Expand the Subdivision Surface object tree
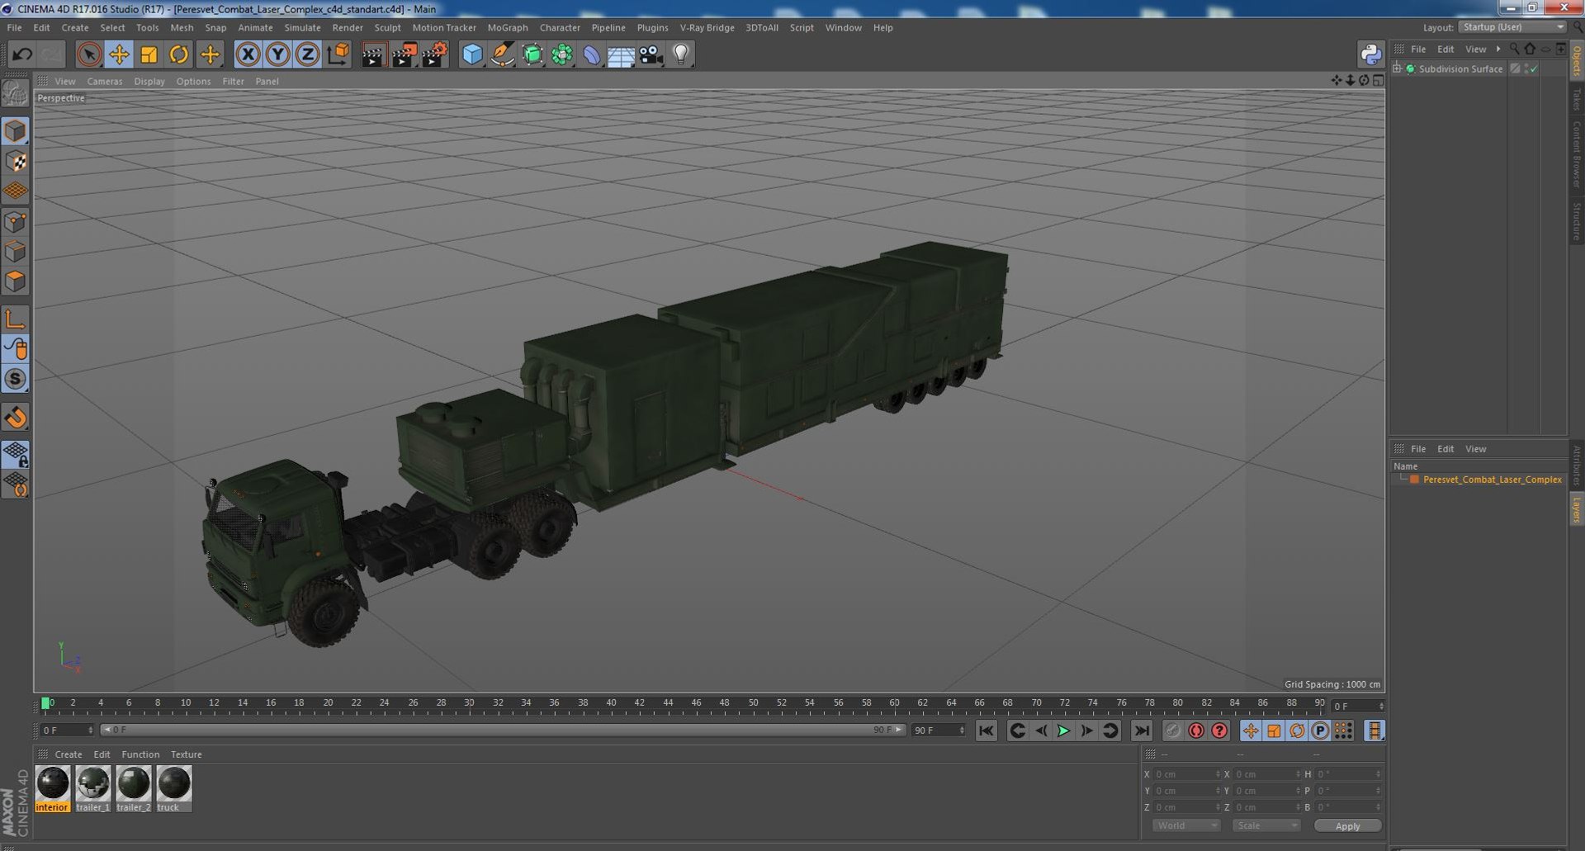This screenshot has height=851, width=1585. [1397, 69]
